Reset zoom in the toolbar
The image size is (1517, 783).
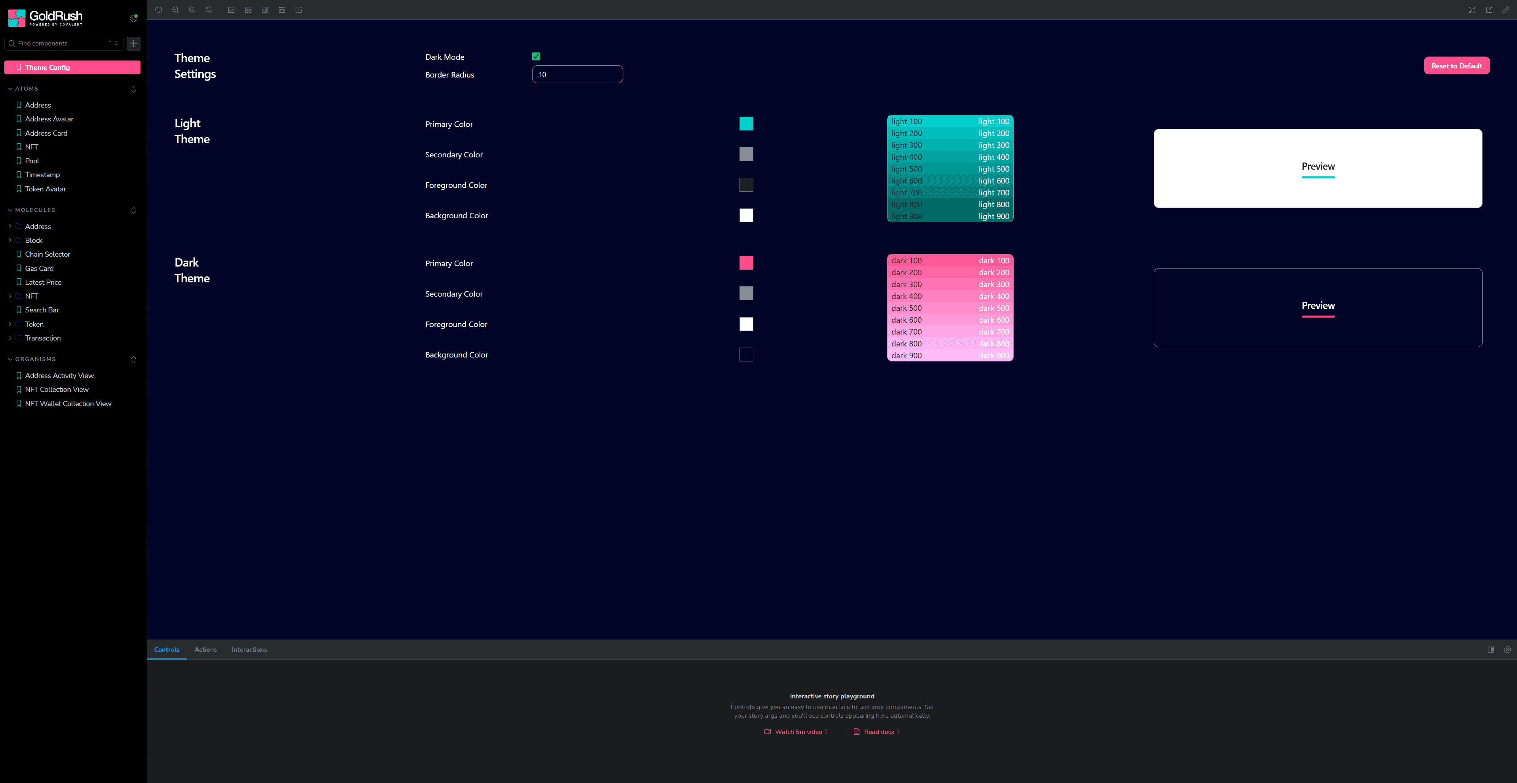point(209,10)
